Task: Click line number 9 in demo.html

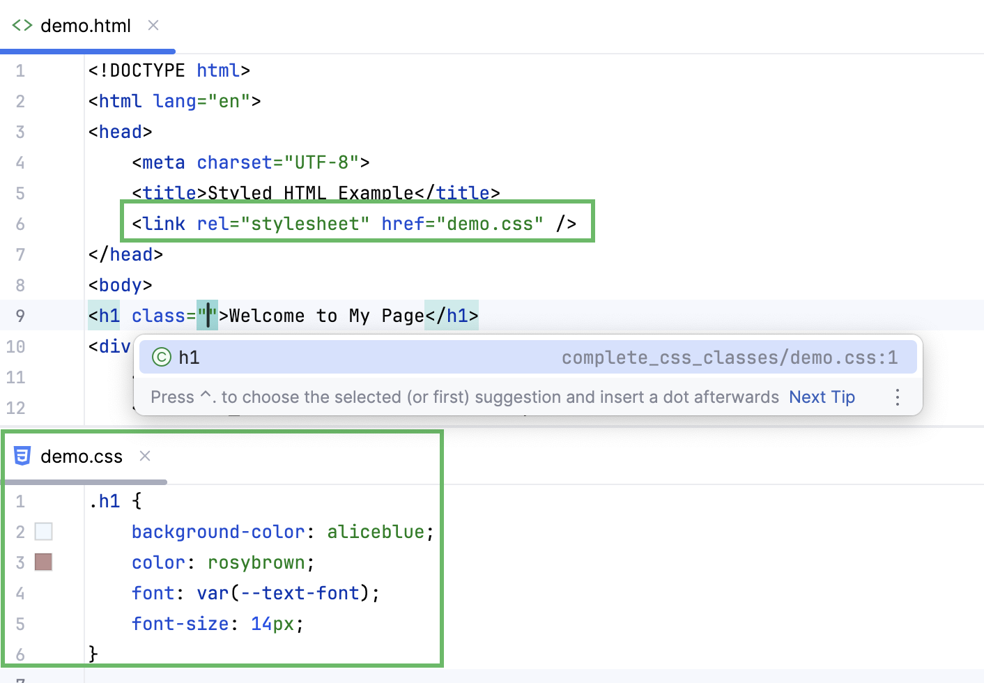Action: click(20, 316)
